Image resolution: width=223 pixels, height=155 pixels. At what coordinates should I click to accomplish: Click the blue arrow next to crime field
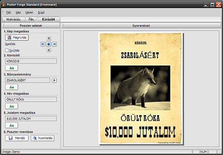pos(54,80)
